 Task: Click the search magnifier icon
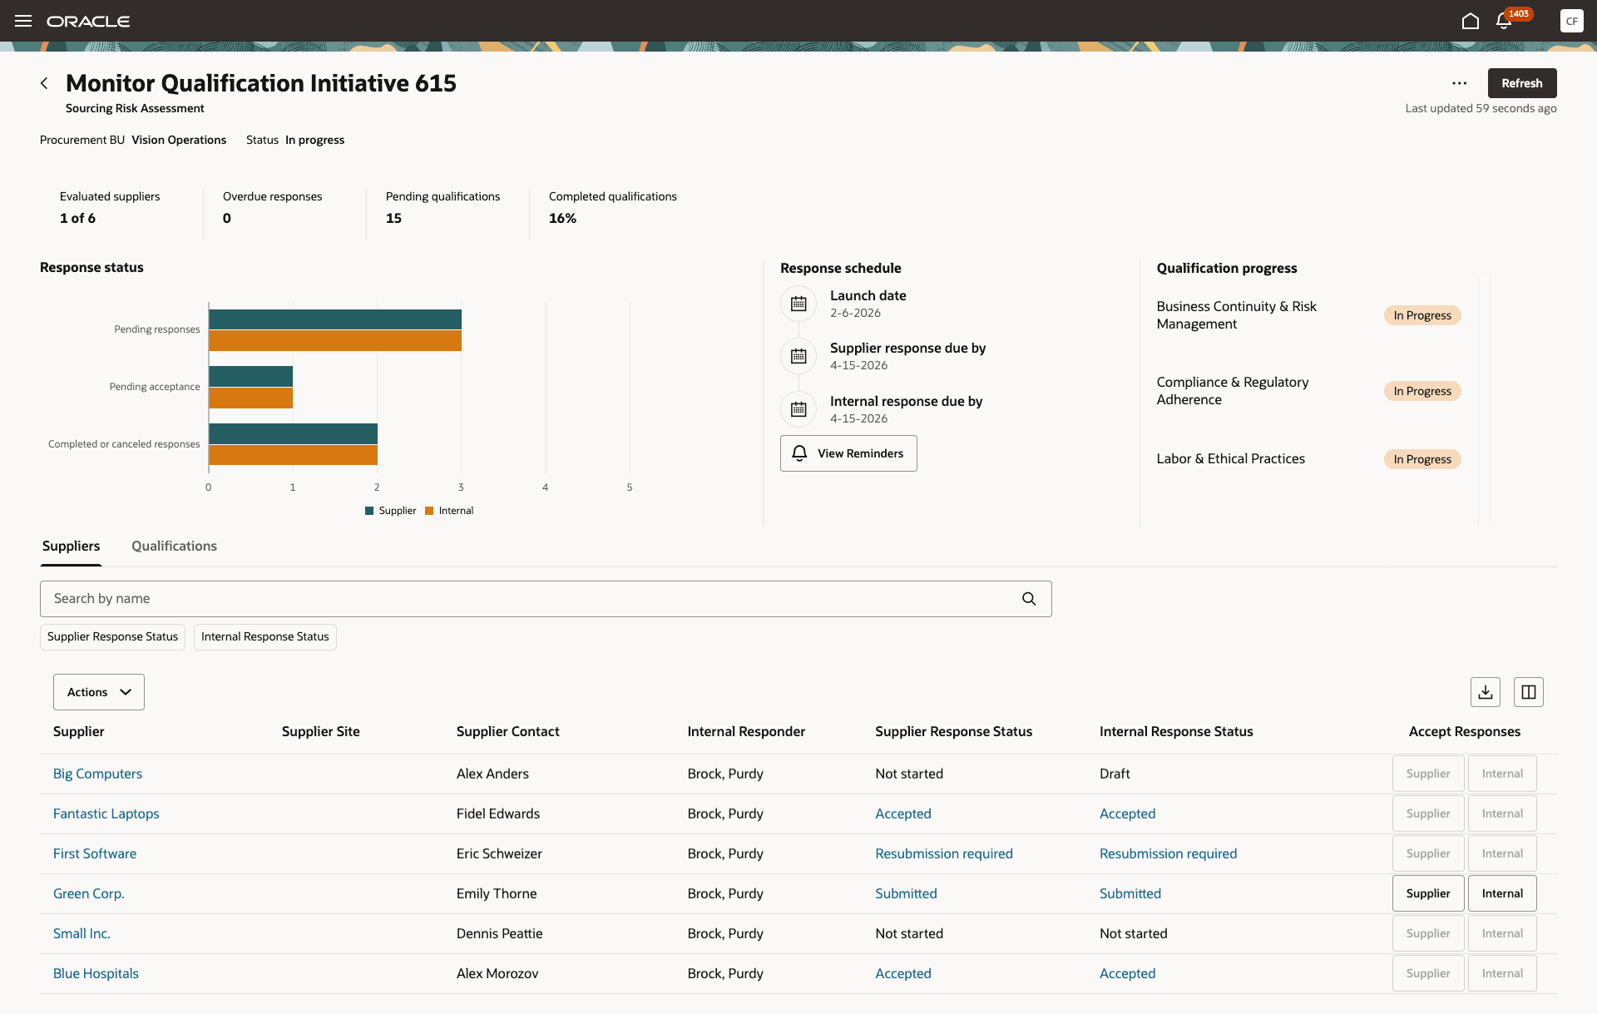(1029, 599)
